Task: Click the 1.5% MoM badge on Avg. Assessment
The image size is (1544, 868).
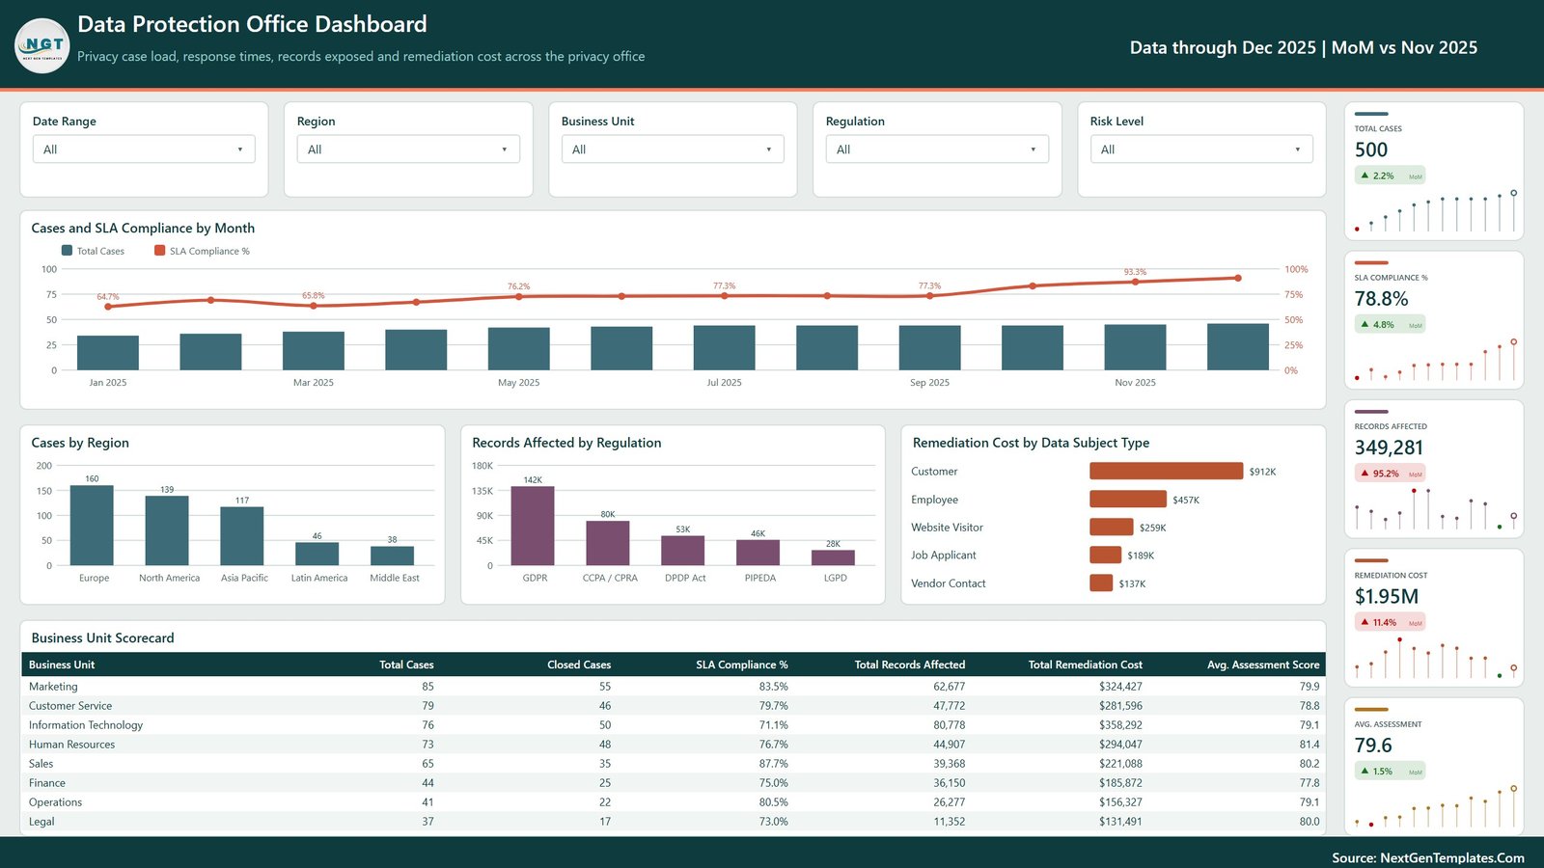Action: (x=1390, y=772)
